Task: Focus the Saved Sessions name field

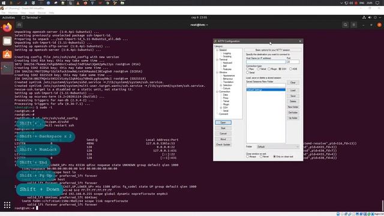Action: pyautogui.click(x=266, y=85)
